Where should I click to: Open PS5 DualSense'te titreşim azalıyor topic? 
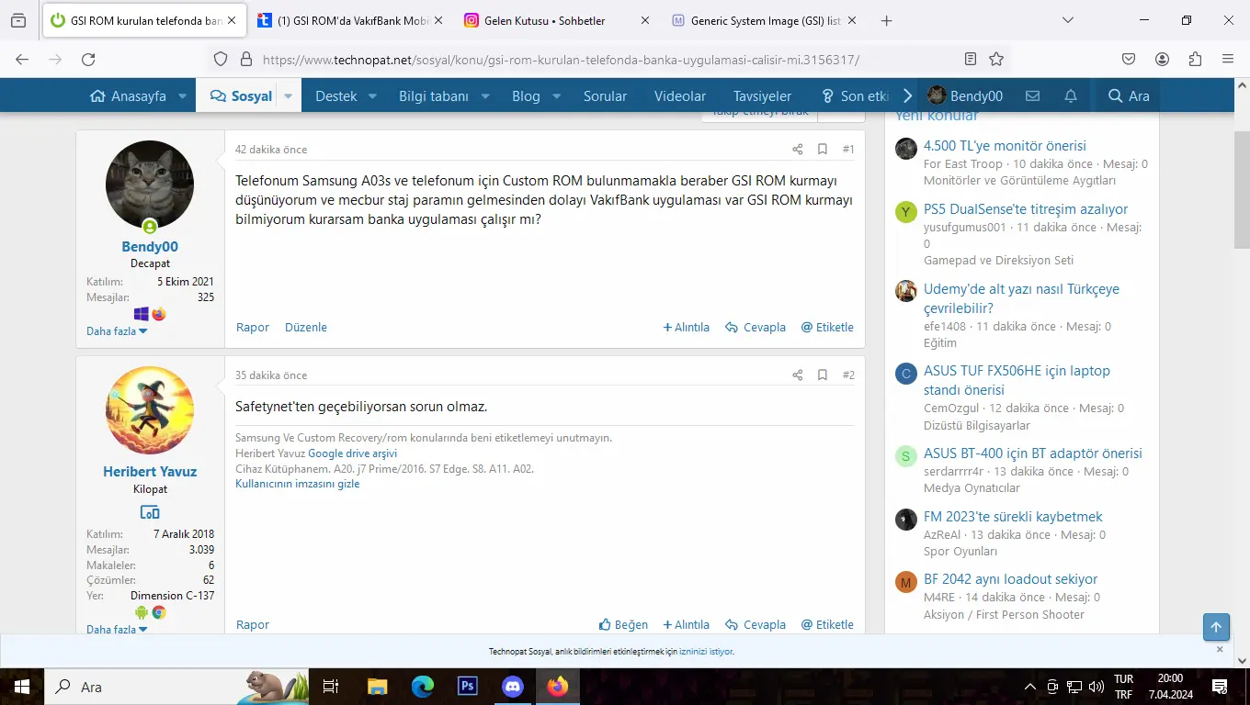[x=1026, y=209]
